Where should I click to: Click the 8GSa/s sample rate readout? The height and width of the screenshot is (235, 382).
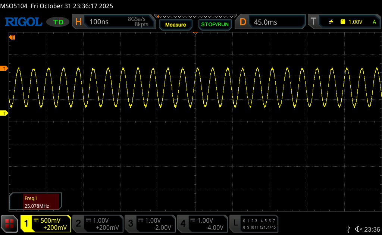pyautogui.click(x=137, y=19)
